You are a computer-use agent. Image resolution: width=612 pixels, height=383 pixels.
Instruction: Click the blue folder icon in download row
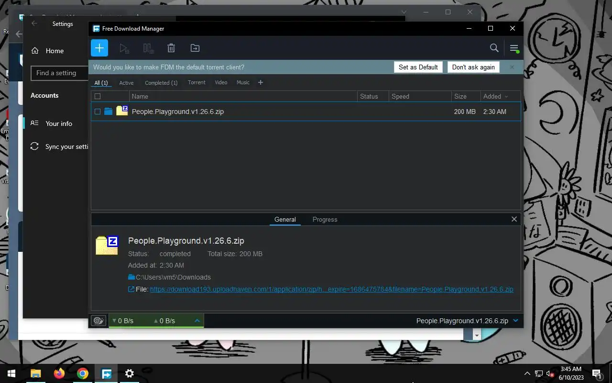tap(109, 112)
